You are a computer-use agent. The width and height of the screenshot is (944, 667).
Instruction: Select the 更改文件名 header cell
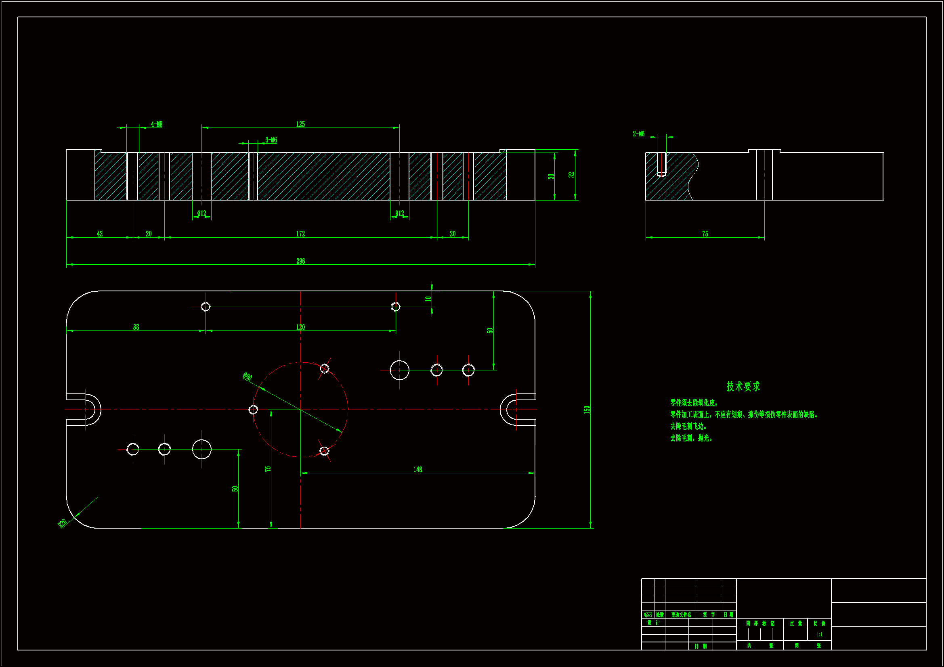click(681, 615)
